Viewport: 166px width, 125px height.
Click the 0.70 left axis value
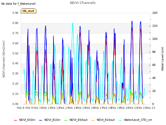pos(16,33)
